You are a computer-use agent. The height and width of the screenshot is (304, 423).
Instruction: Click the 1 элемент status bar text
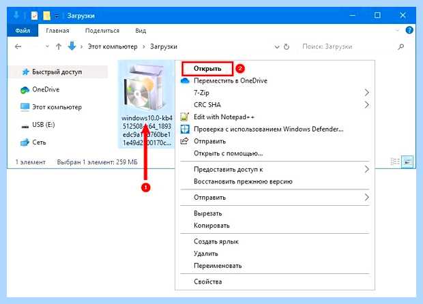(31, 162)
